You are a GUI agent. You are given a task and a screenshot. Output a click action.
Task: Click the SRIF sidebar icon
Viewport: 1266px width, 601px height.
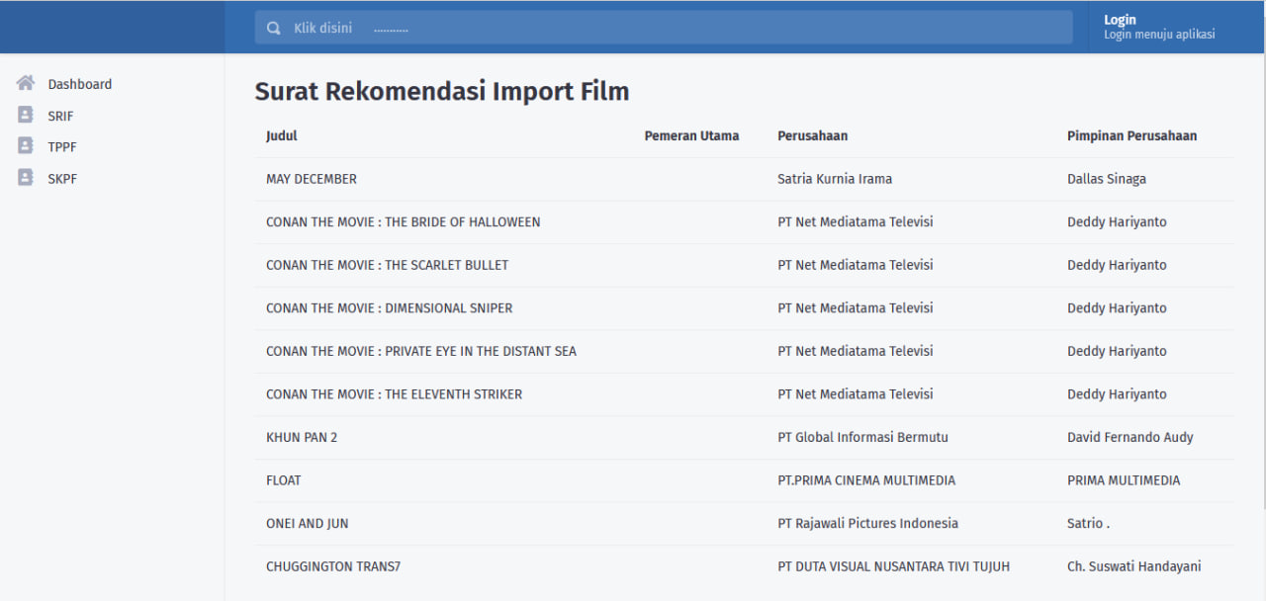(x=26, y=115)
